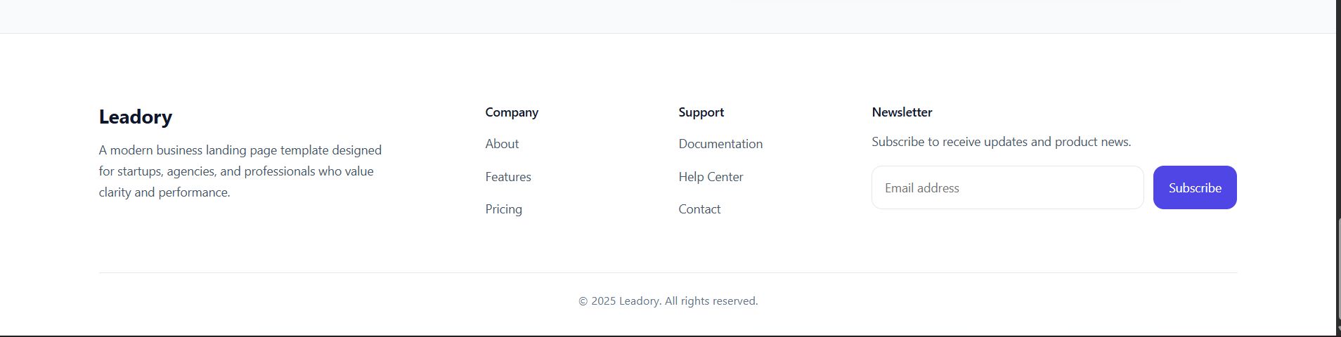Click the light gray band above the footer
Image resolution: width=1341 pixels, height=337 pixels.
click(668, 15)
